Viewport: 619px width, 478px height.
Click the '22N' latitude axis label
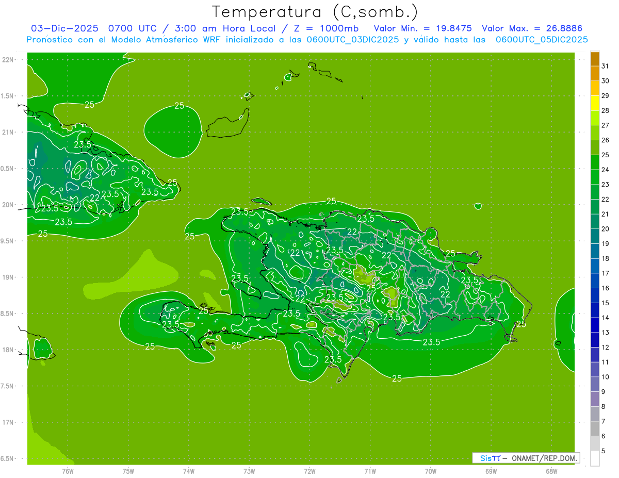tap(8, 59)
